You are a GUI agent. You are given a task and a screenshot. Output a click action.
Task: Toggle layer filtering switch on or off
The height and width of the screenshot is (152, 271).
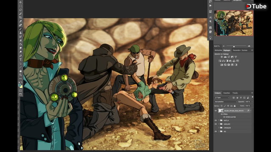pos(252,98)
